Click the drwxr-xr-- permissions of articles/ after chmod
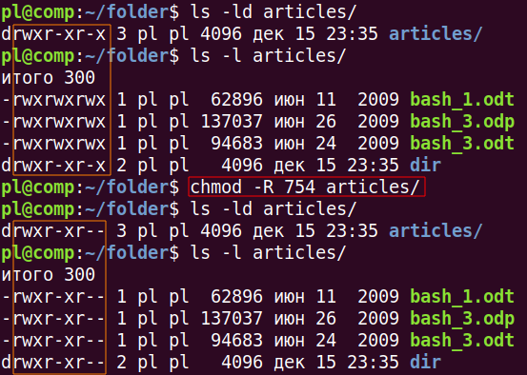This screenshot has width=527, height=375. click(x=52, y=231)
